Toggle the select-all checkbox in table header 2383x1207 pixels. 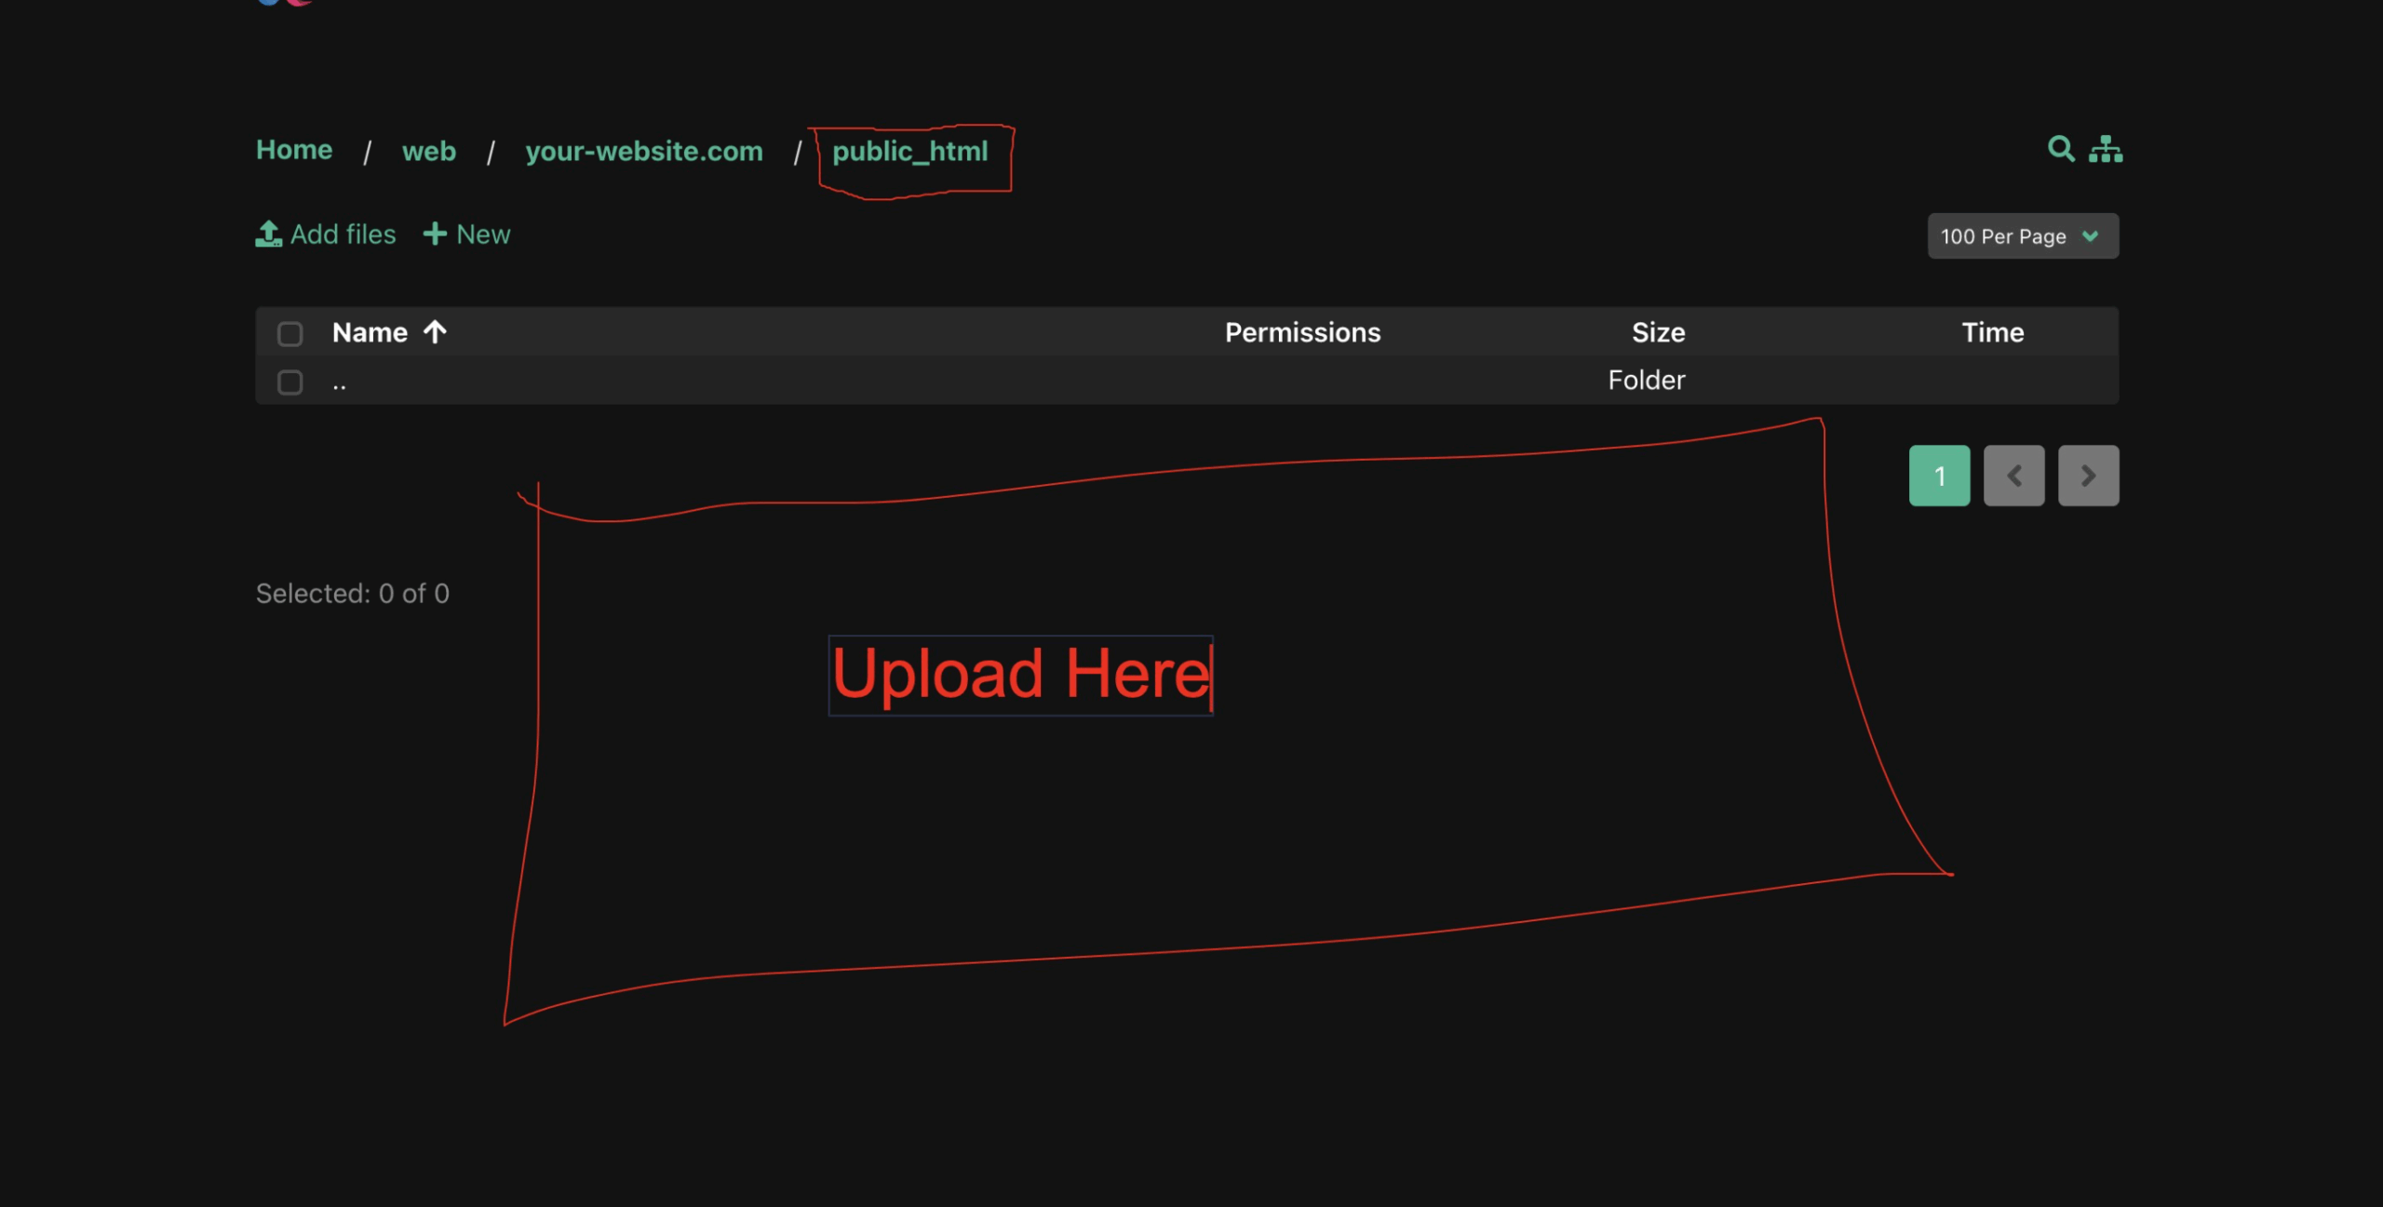pyautogui.click(x=289, y=333)
